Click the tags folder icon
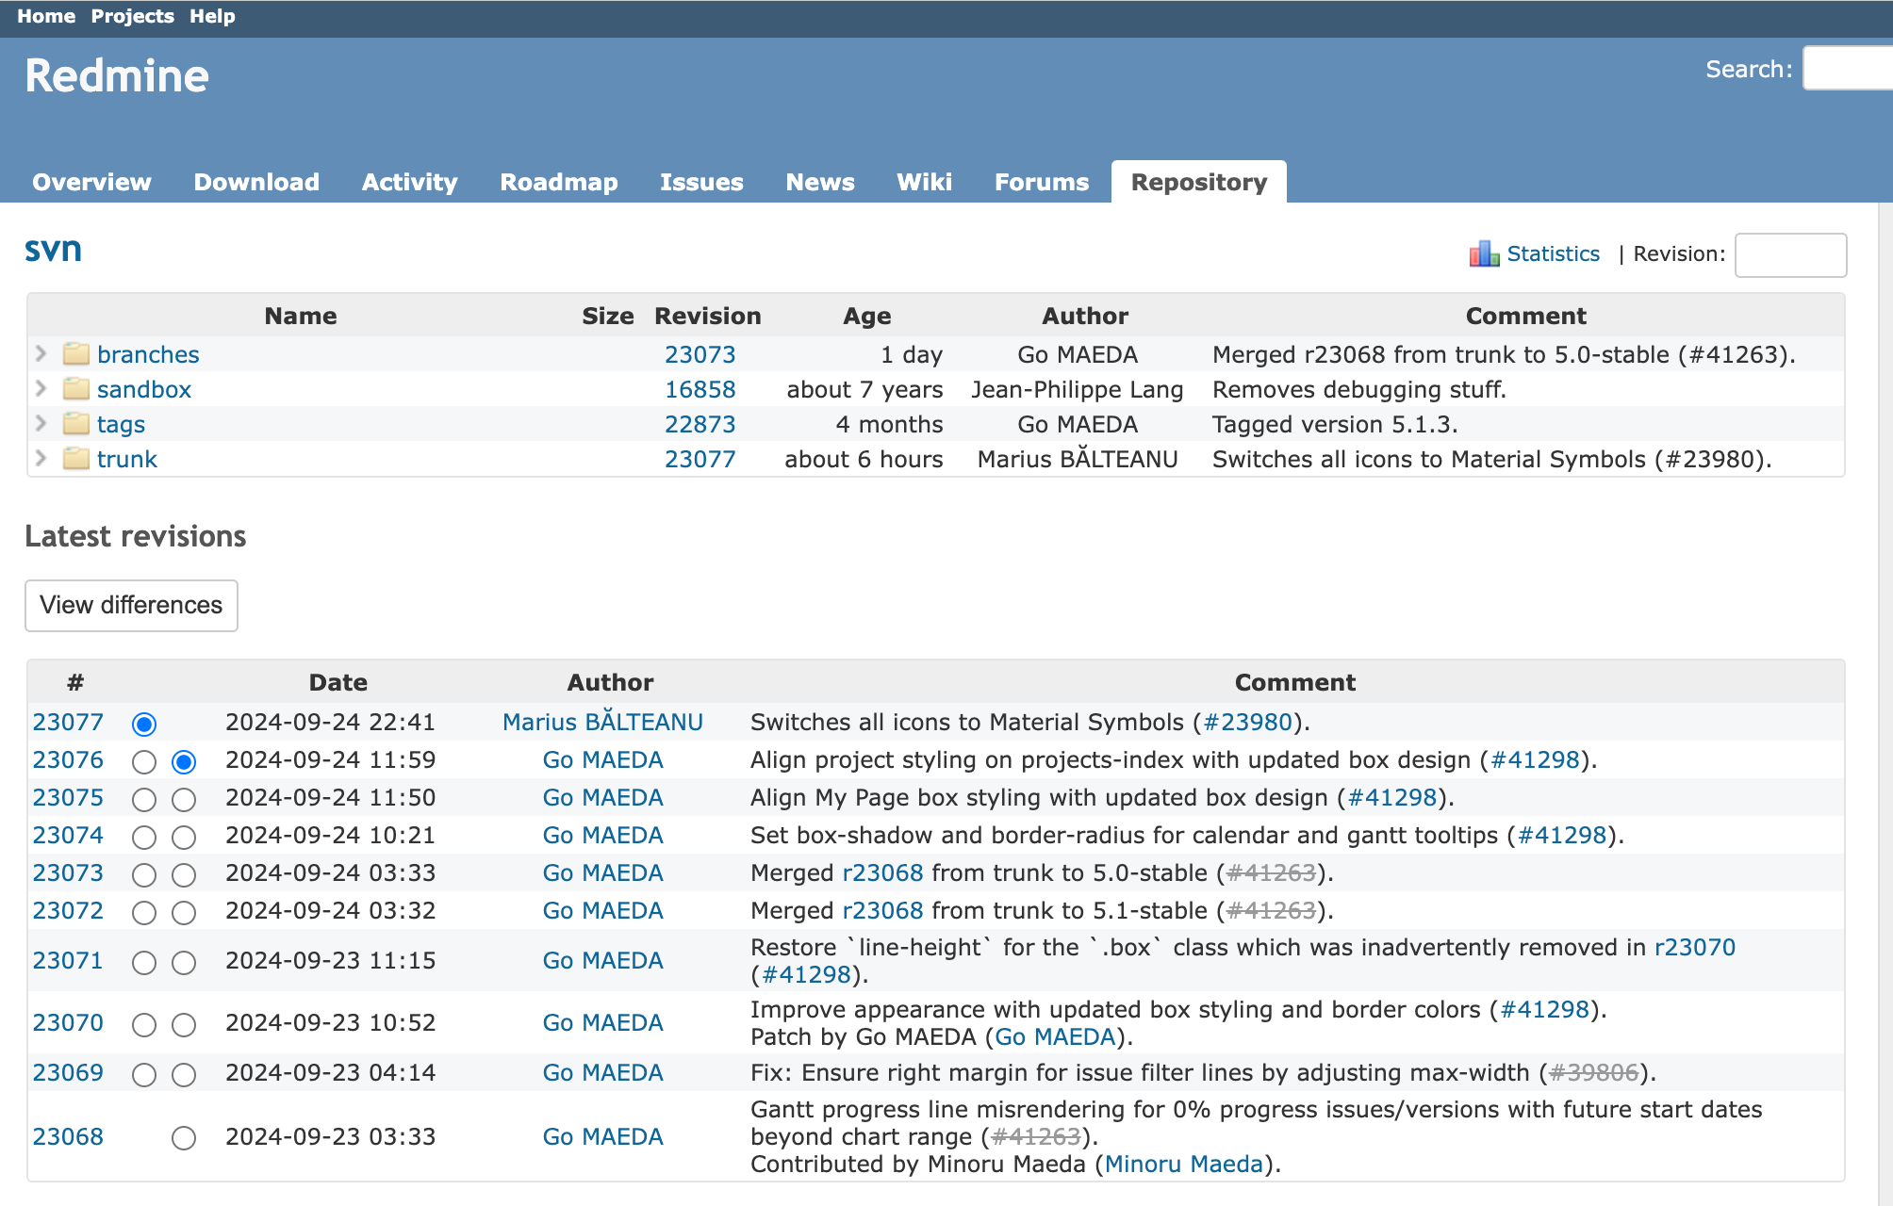 [76, 424]
